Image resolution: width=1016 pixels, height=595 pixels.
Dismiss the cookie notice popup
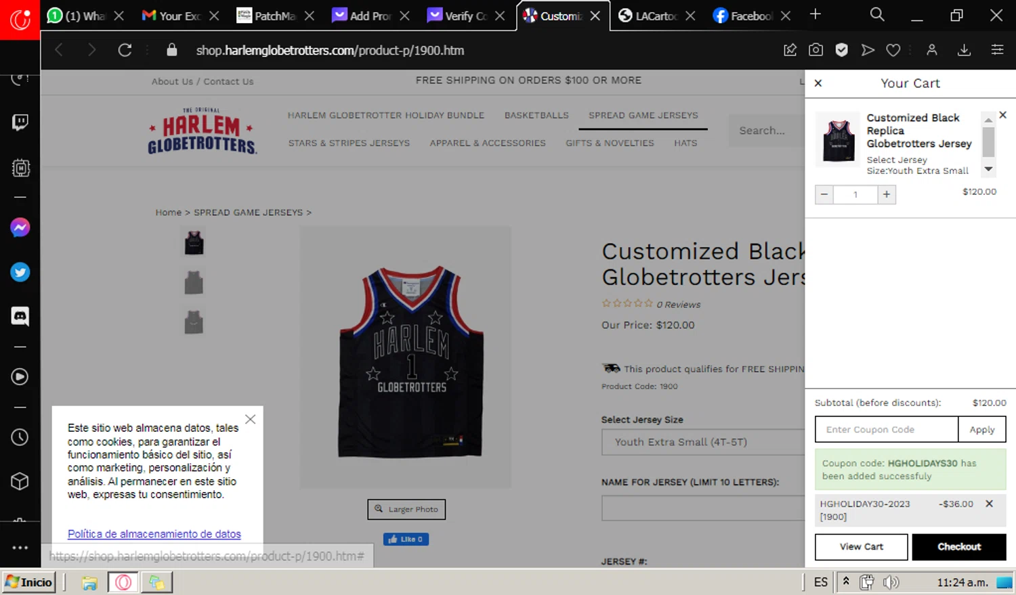(x=251, y=420)
